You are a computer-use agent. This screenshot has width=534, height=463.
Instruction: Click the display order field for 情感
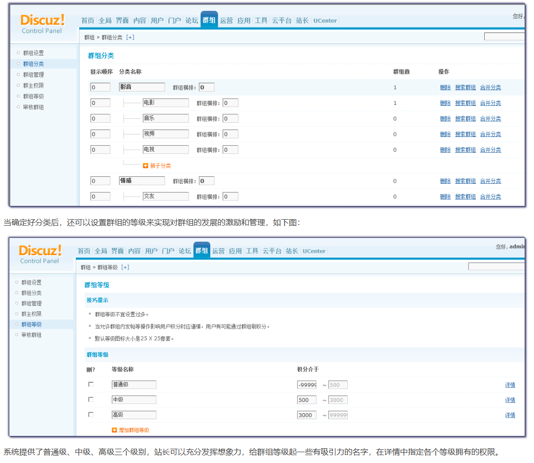click(100, 181)
